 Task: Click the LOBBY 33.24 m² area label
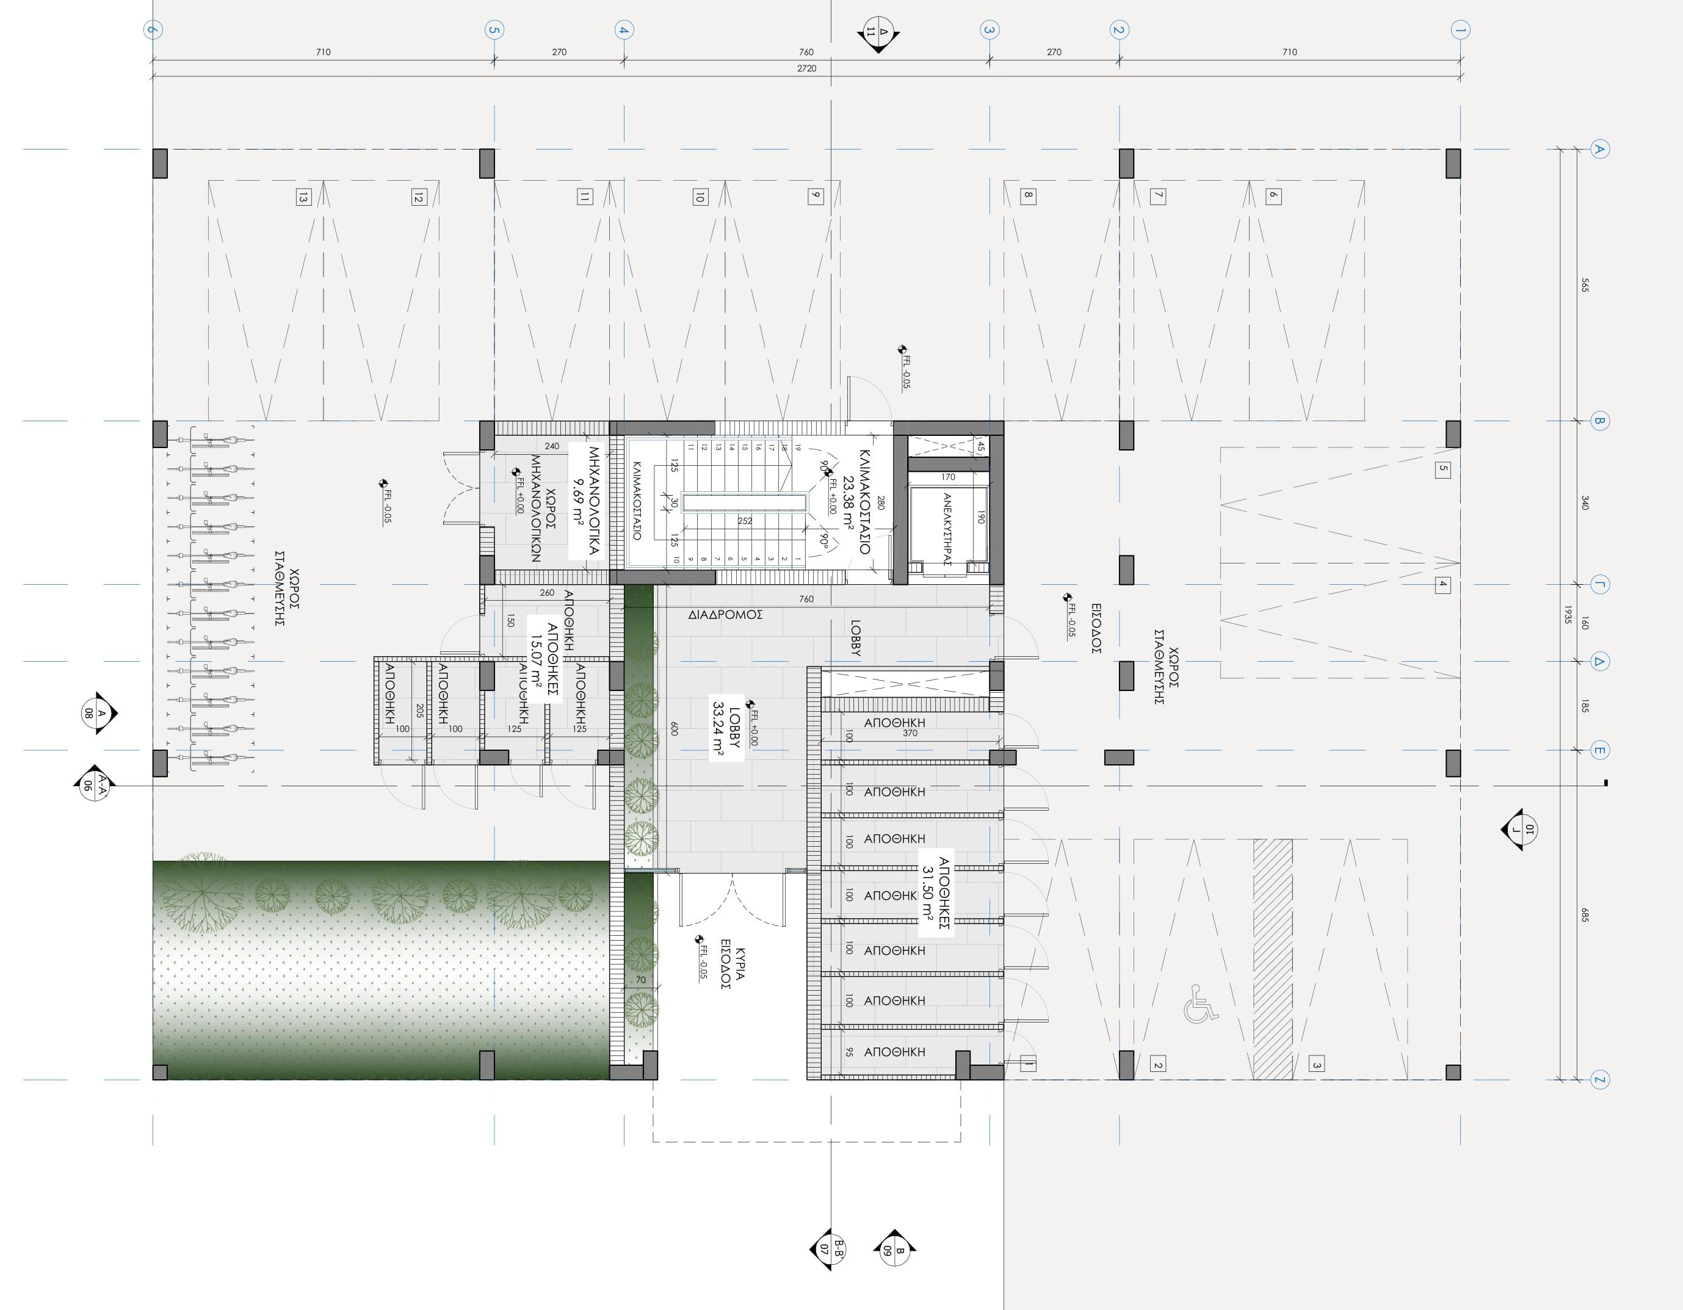click(726, 728)
